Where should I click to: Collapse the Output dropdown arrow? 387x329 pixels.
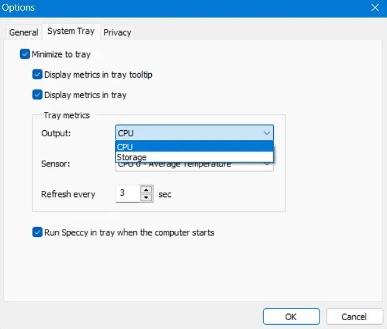pyautogui.click(x=267, y=133)
